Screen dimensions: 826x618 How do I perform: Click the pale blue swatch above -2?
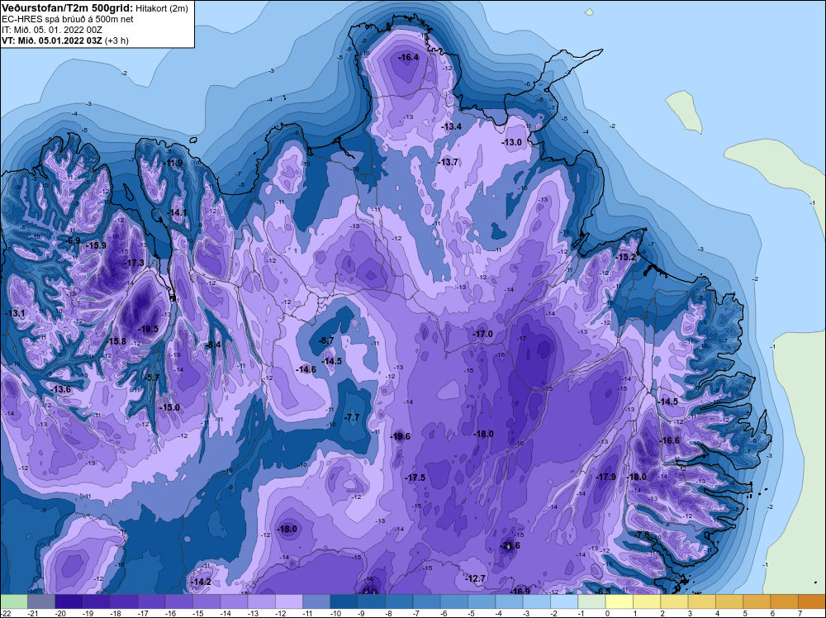click(x=564, y=601)
